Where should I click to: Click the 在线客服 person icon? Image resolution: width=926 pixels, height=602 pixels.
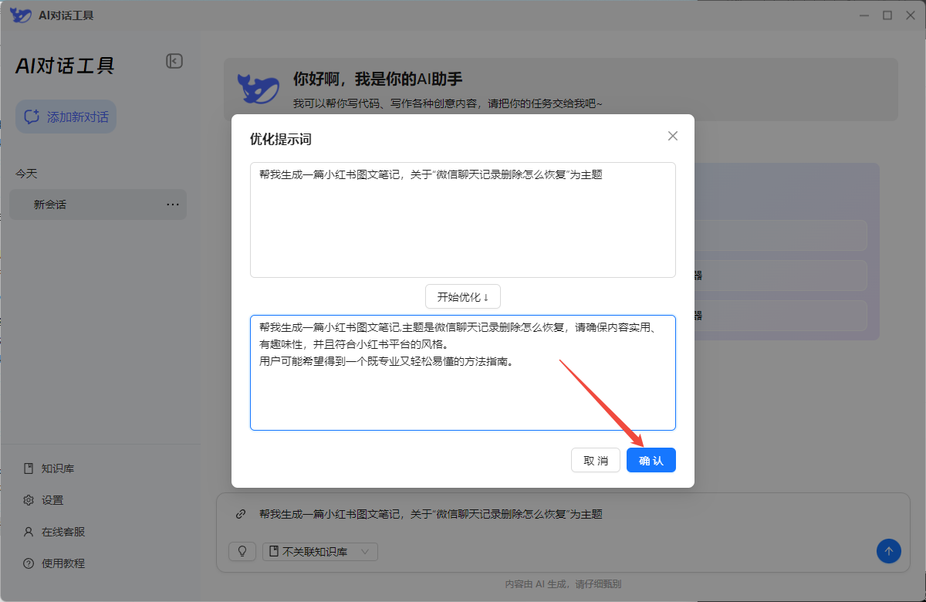(29, 532)
